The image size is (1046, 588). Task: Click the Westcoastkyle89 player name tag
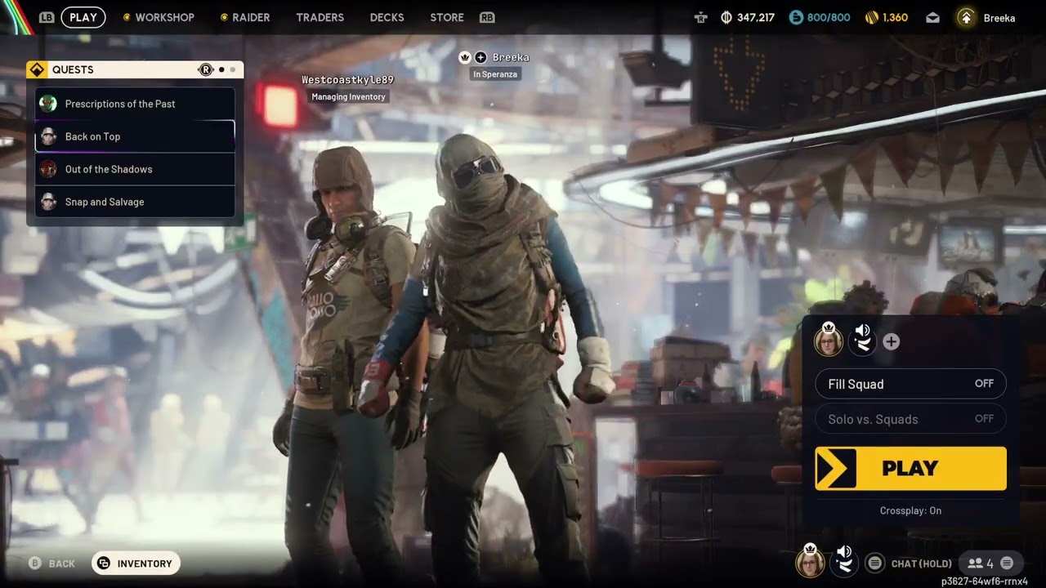pos(347,80)
